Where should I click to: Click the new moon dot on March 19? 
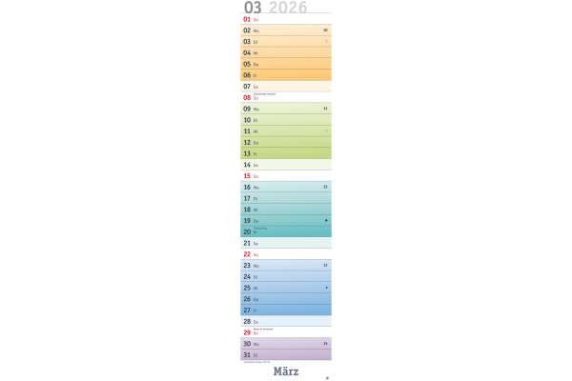pos(326,220)
